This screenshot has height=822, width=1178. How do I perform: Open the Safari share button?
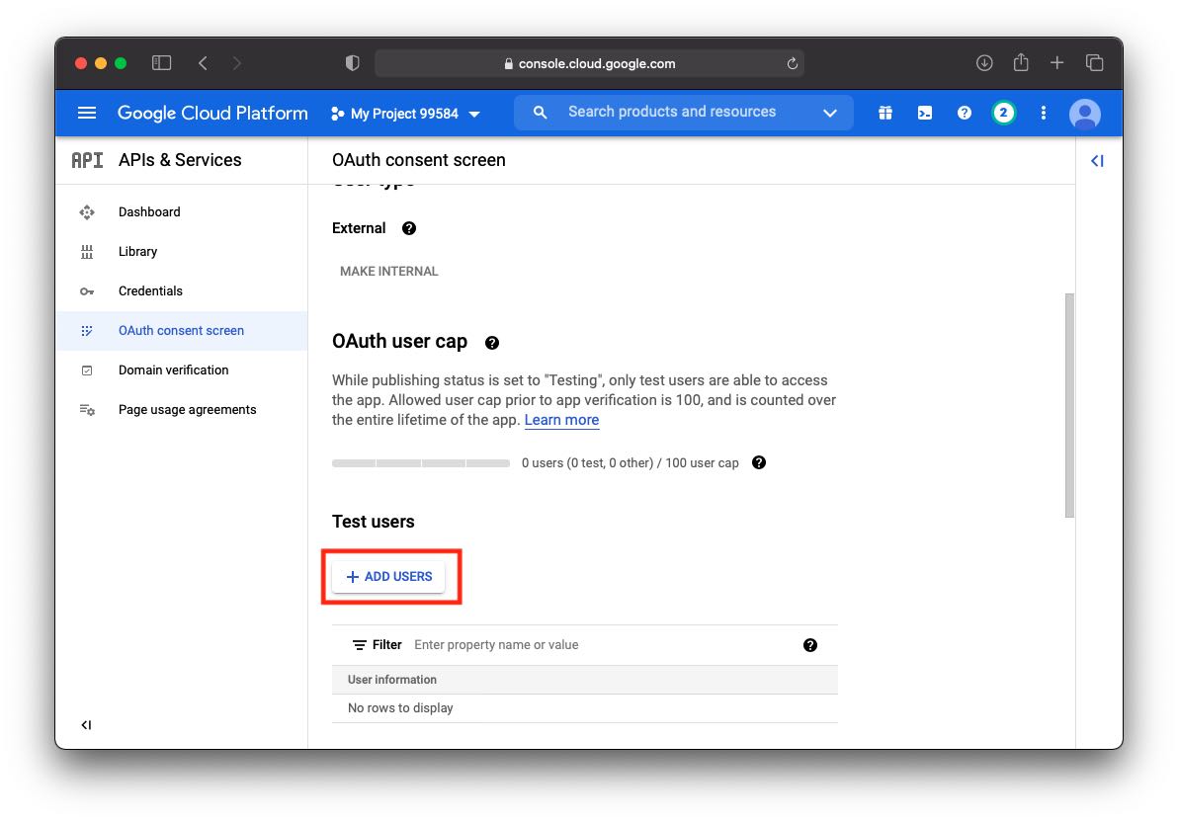(1020, 62)
